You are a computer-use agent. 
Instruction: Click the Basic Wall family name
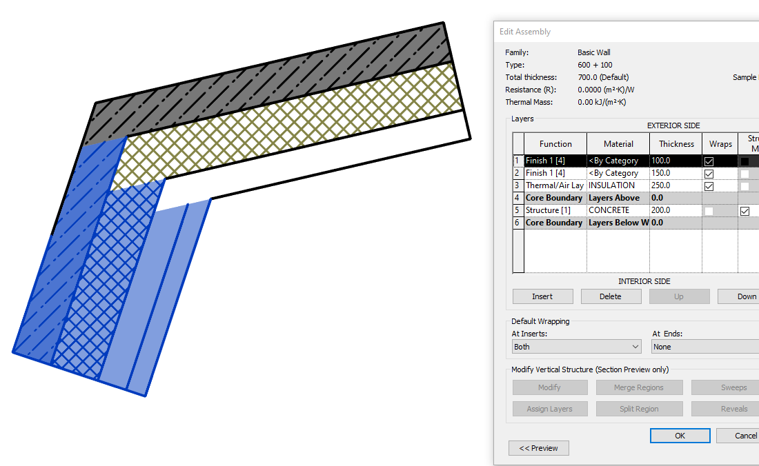point(594,52)
